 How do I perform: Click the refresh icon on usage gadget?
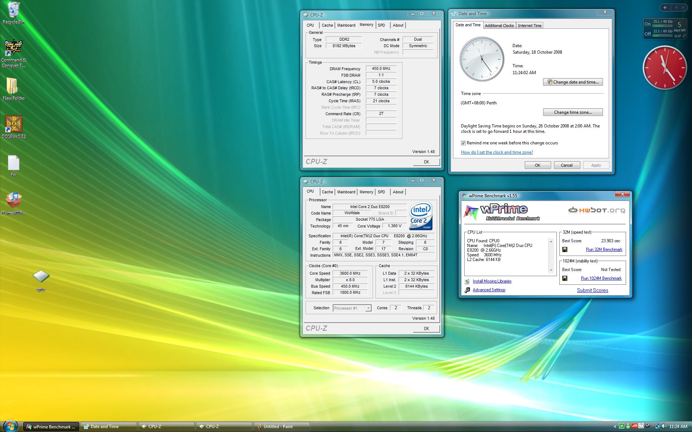684,36
